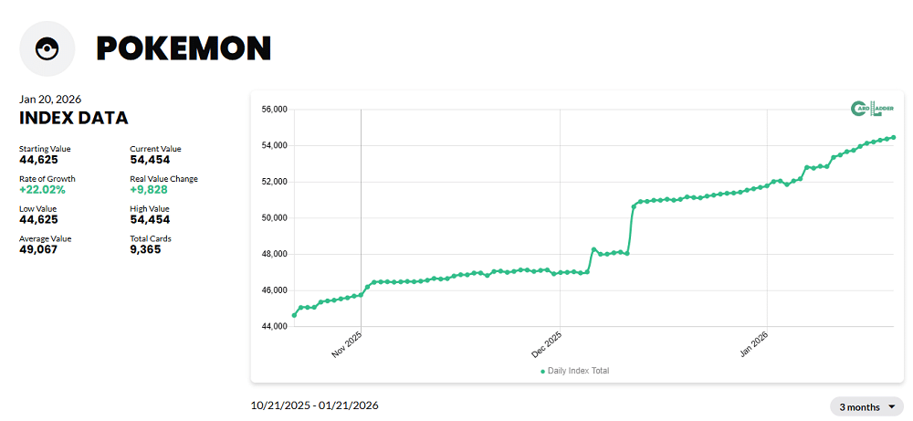Click the Jan 20, 2026 date label

50,99
